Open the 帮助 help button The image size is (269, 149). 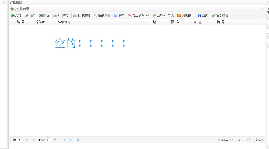(x=203, y=15)
